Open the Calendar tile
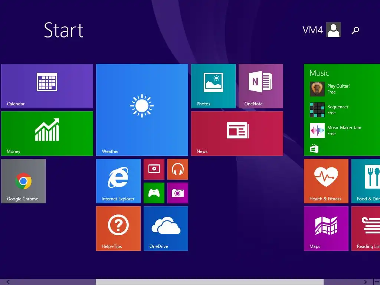 tap(47, 86)
